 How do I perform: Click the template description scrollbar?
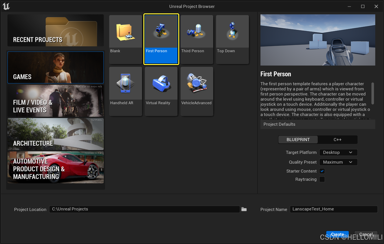372,93
